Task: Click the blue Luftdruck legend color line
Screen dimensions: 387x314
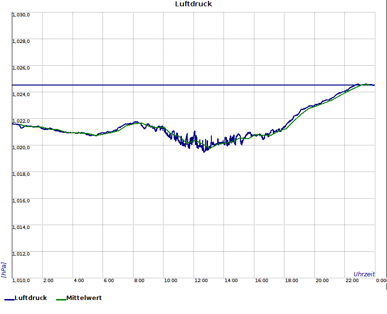Action: pos(9,300)
